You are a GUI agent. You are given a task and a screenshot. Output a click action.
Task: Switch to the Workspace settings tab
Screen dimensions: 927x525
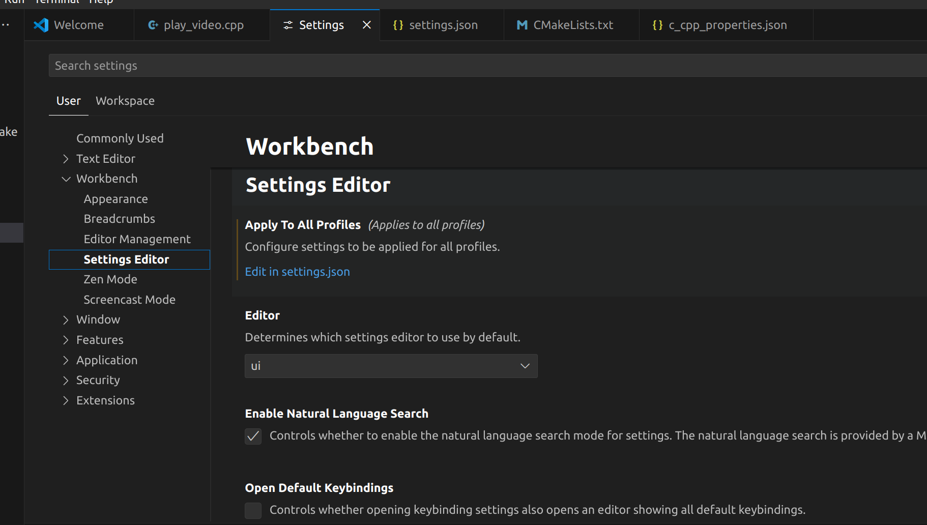[125, 101]
